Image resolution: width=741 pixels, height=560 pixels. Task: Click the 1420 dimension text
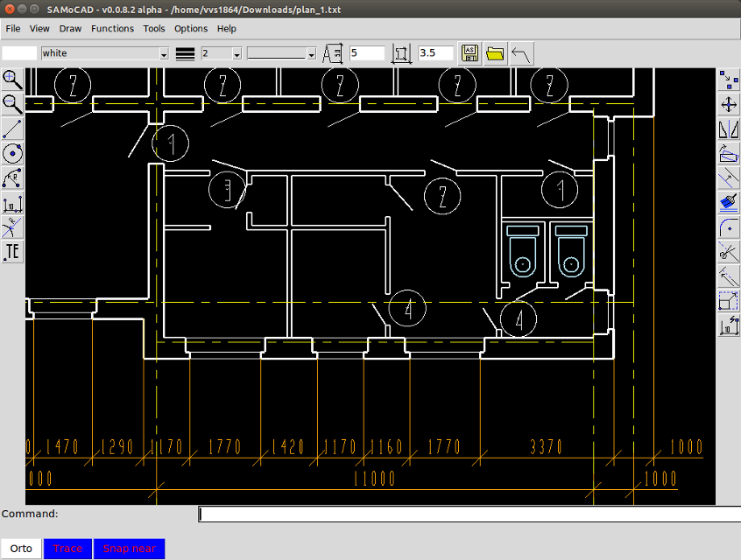click(287, 446)
